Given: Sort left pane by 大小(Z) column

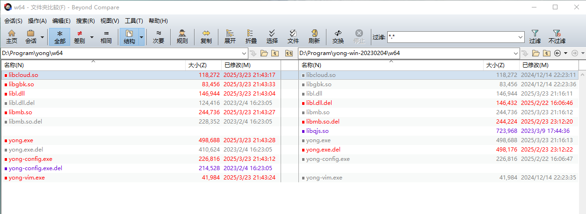Looking at the screenshot, I should point(203,65).
